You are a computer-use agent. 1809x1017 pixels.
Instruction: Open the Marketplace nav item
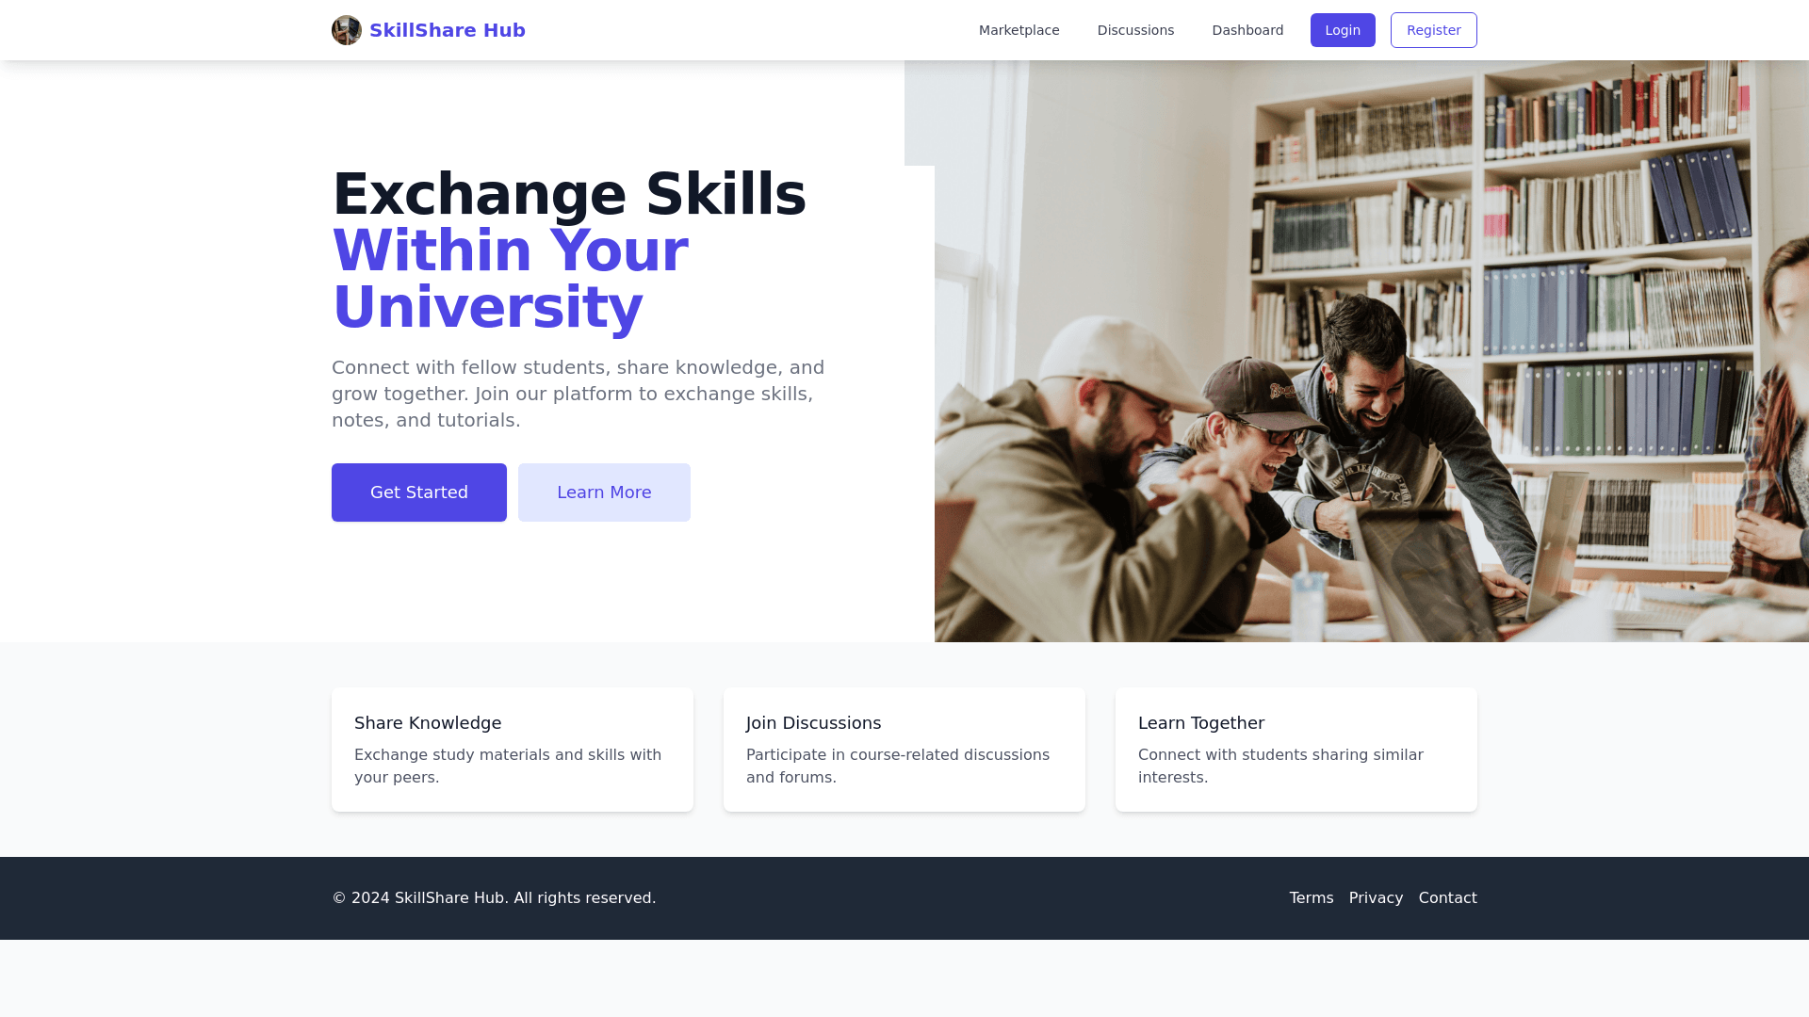[1019, 30]
